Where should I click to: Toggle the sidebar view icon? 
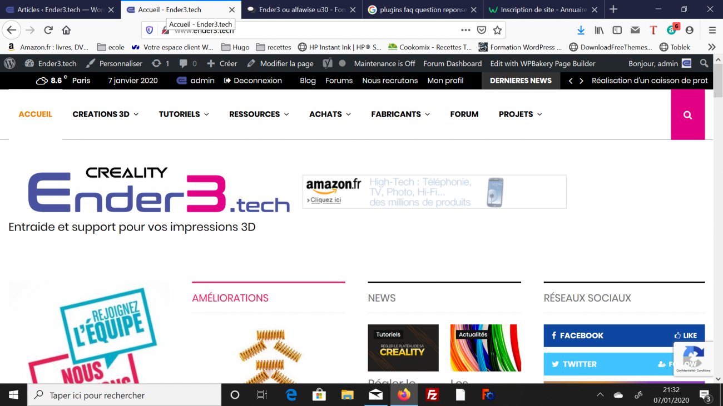pyautogui.click(x=617, y=30)
